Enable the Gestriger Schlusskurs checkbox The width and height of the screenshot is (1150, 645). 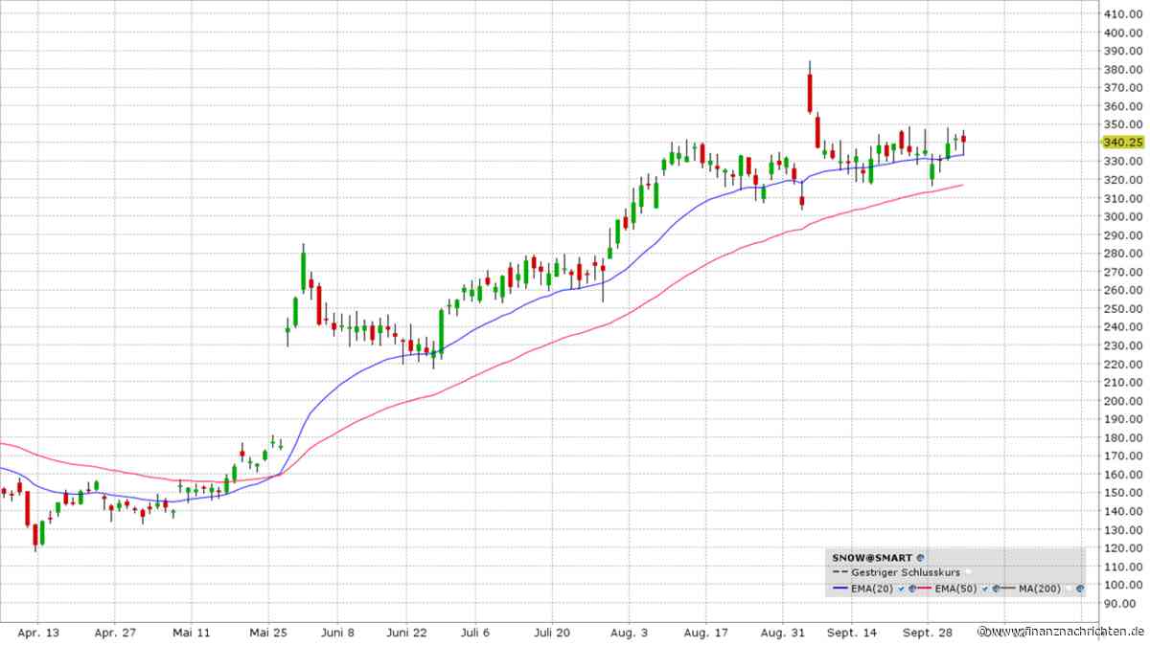(x=969, y=572)
